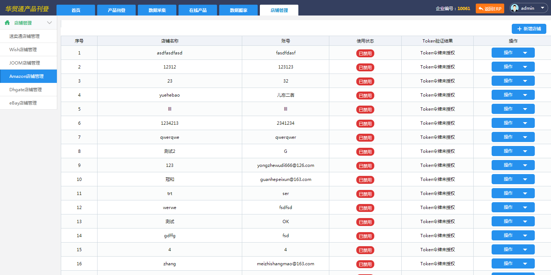The width and height of the screenshot is (551, 275).
Task: Click the account qwerqwer
Action: tap(286, 137)
